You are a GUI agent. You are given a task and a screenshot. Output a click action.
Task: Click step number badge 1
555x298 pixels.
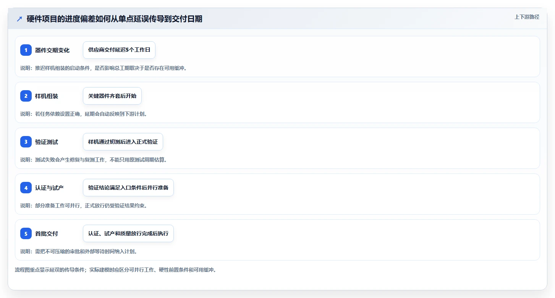pos(26,50)
